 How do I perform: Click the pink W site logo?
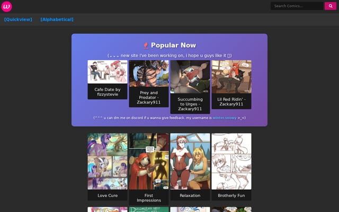coord(6,6)
